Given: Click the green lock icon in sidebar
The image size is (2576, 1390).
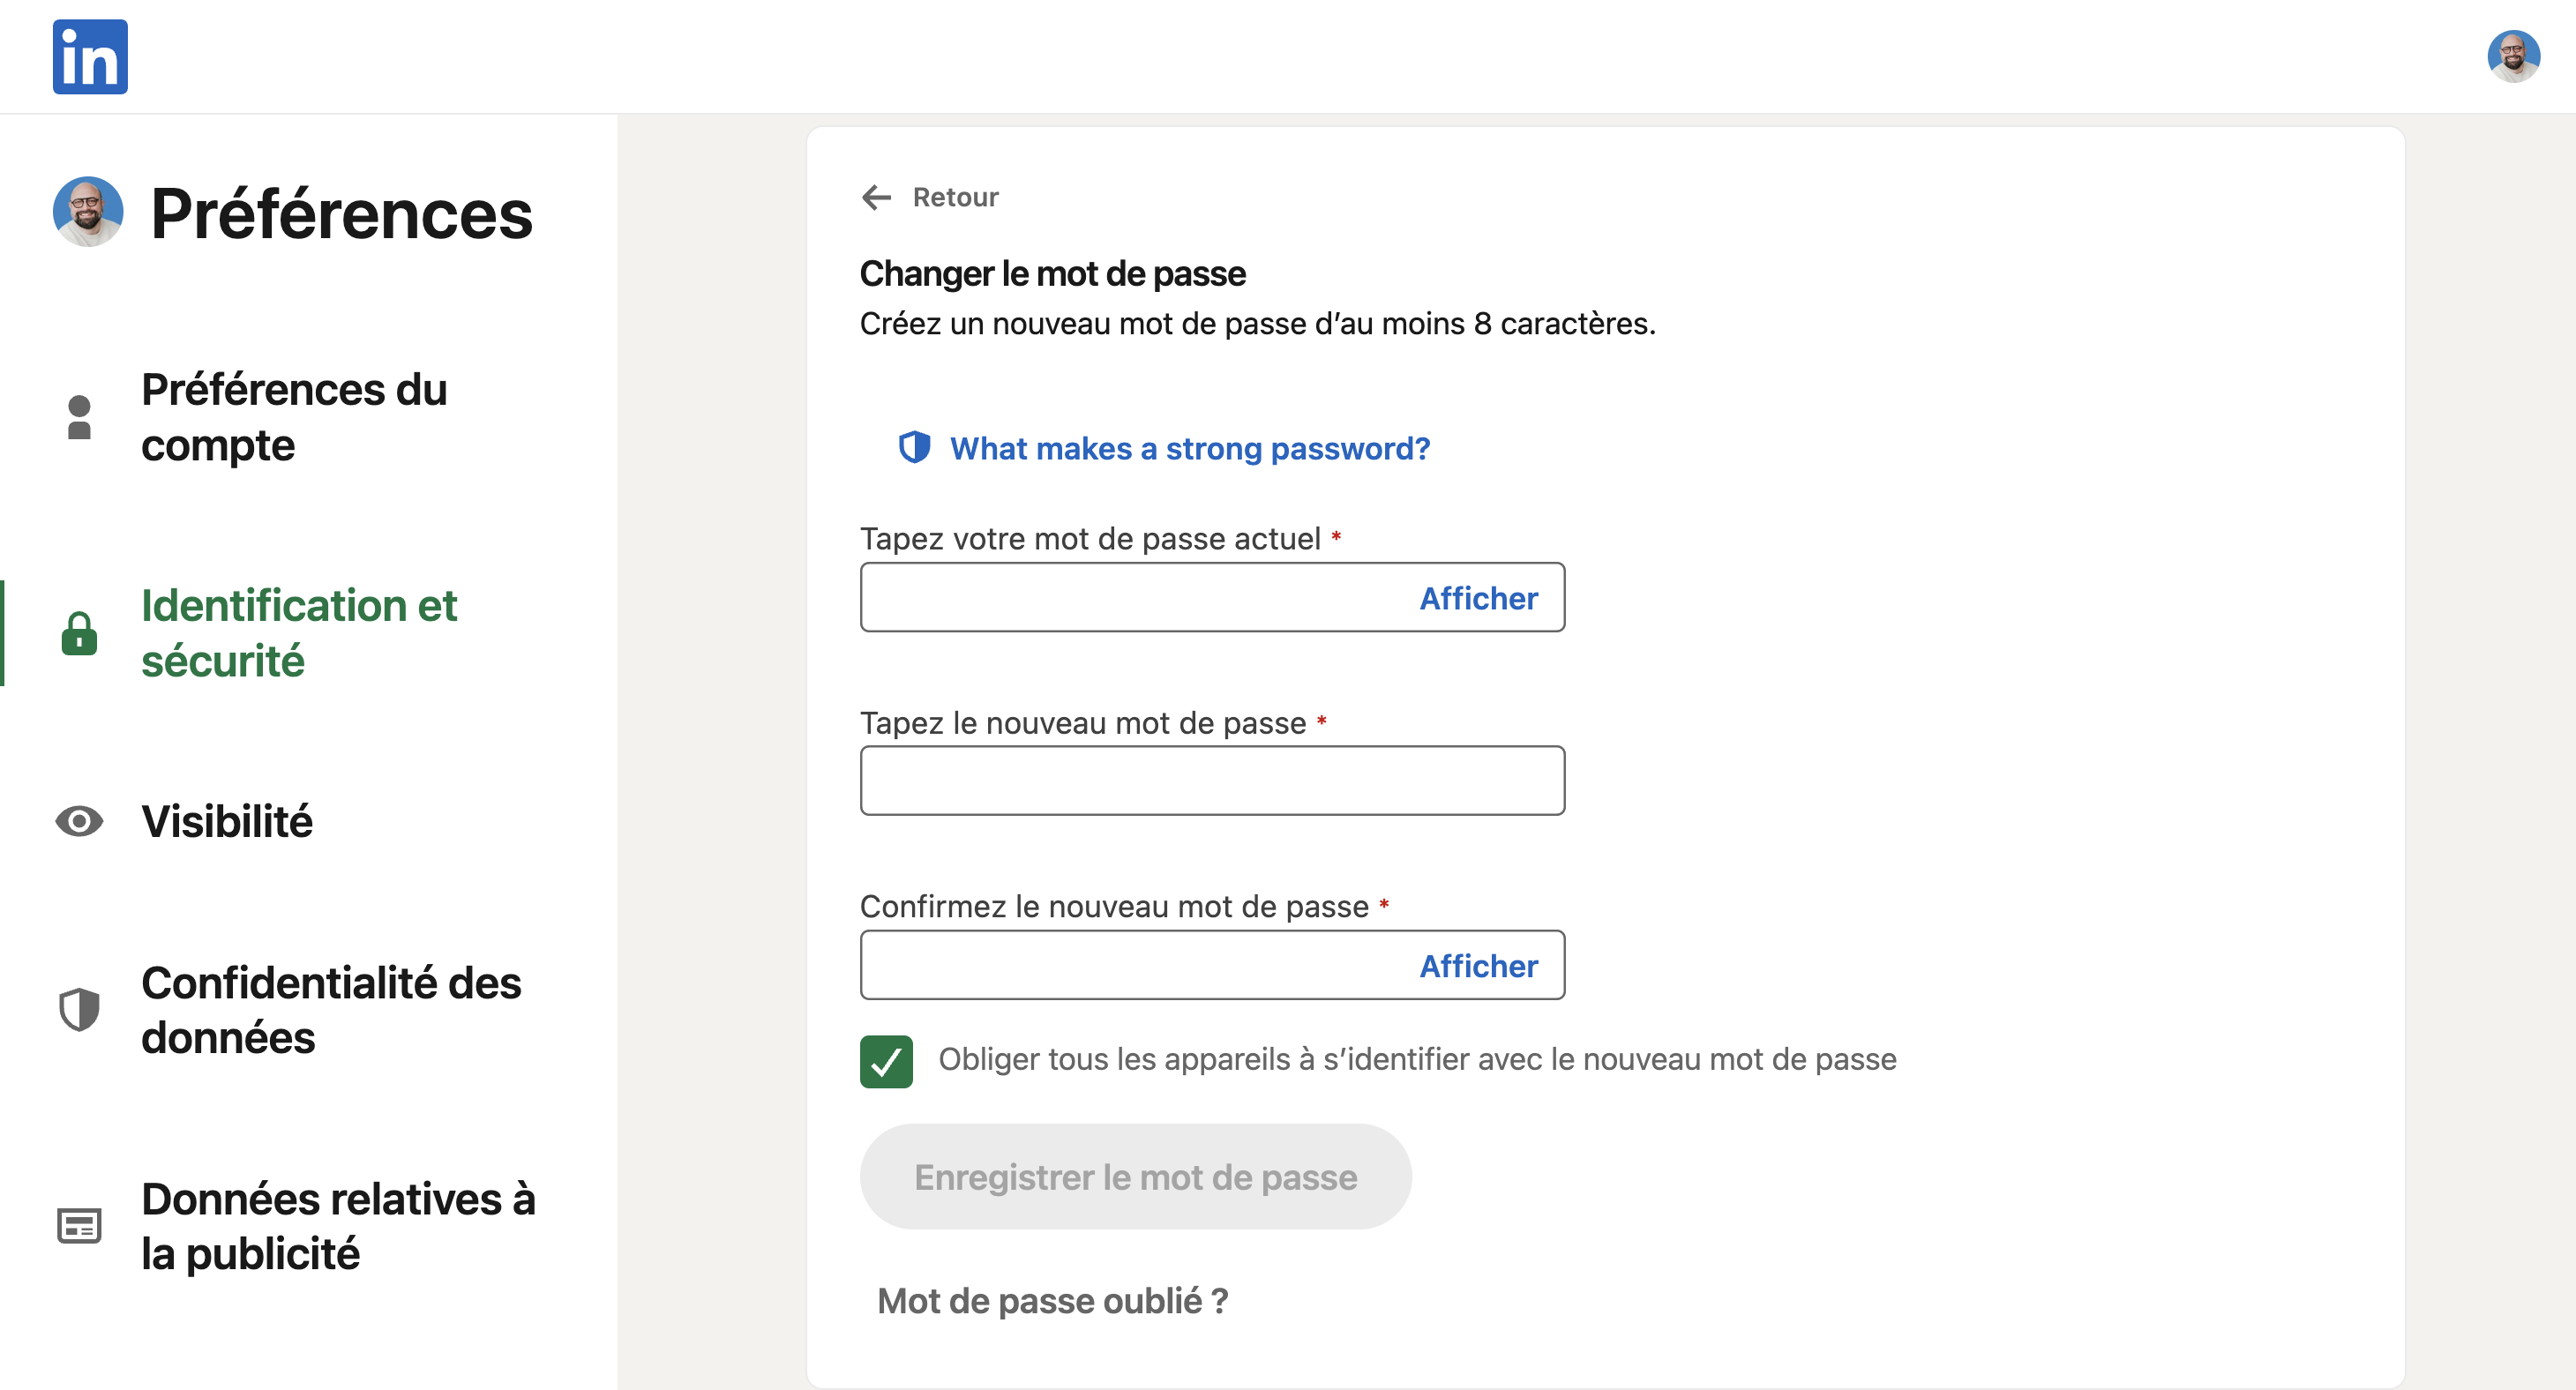Looking at the screenshot, I should [79, 634].
